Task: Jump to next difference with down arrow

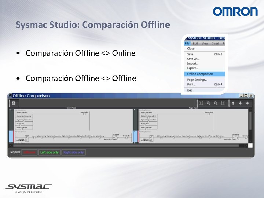Action: tap(240, 103)
